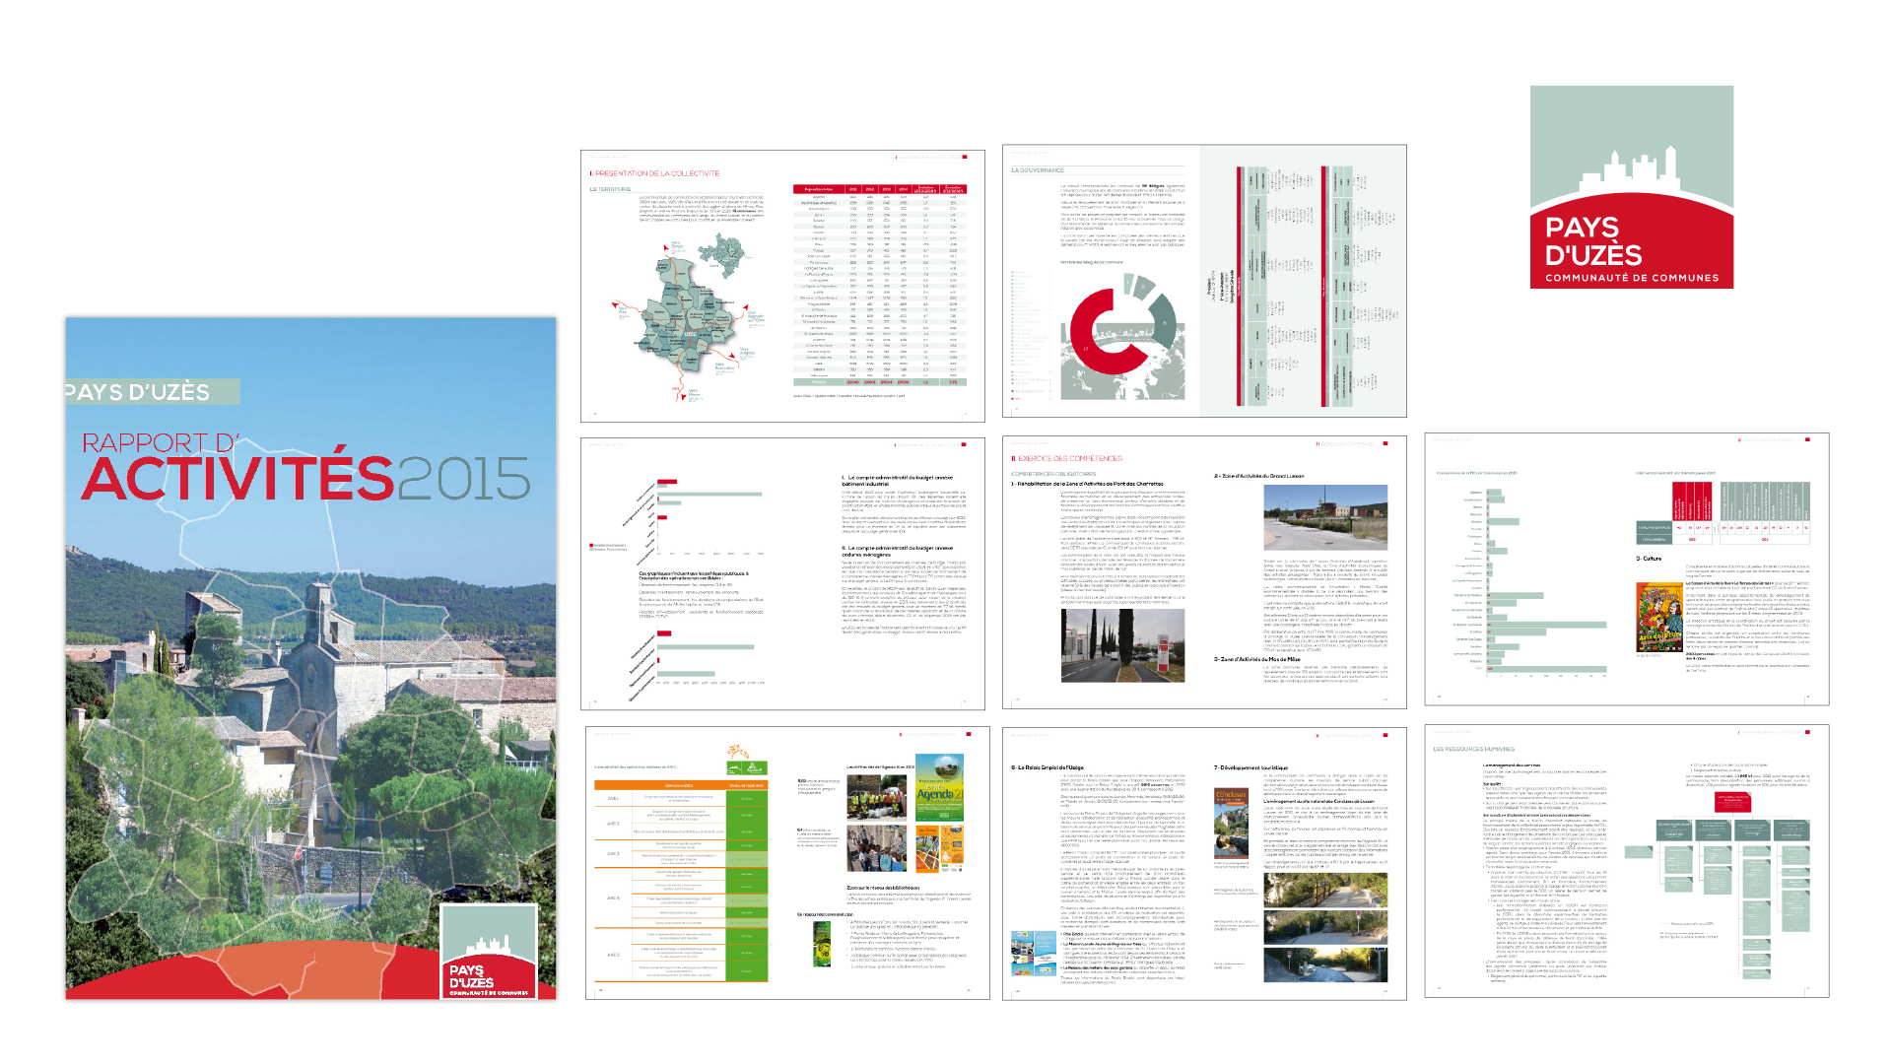Click the blue Relais Emploi brochures image

[1034, 954]
